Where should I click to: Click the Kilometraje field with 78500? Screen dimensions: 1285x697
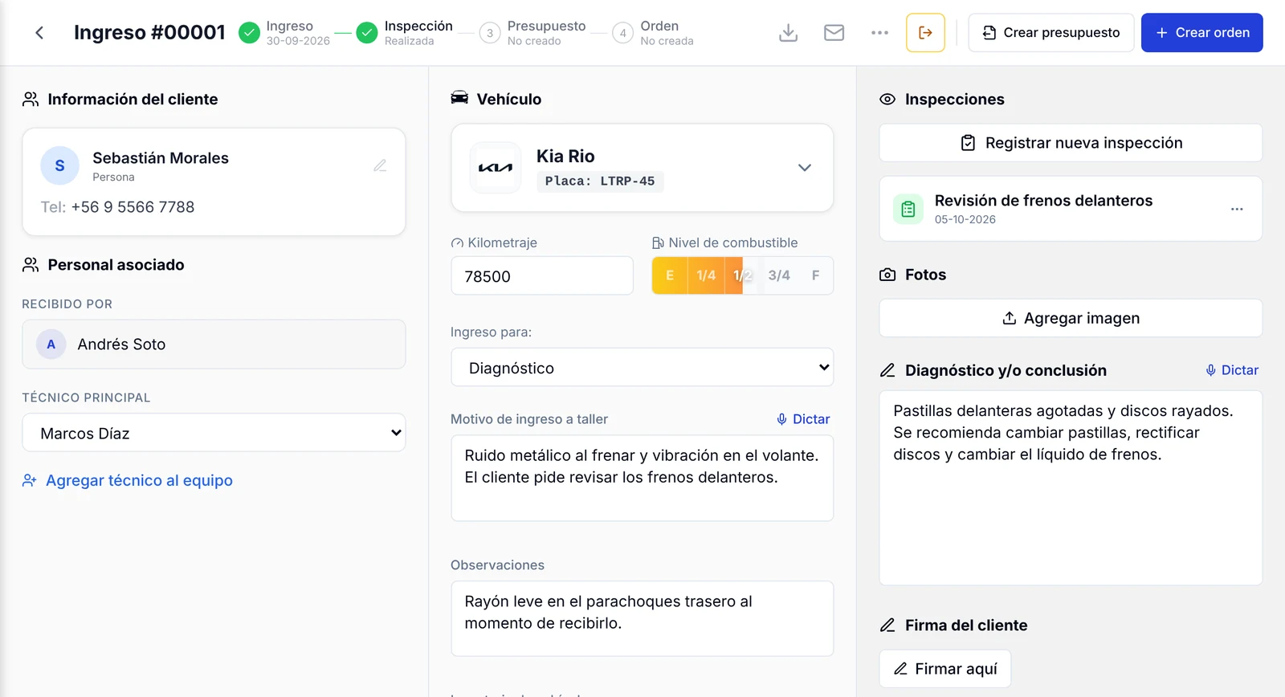(542, 276)
